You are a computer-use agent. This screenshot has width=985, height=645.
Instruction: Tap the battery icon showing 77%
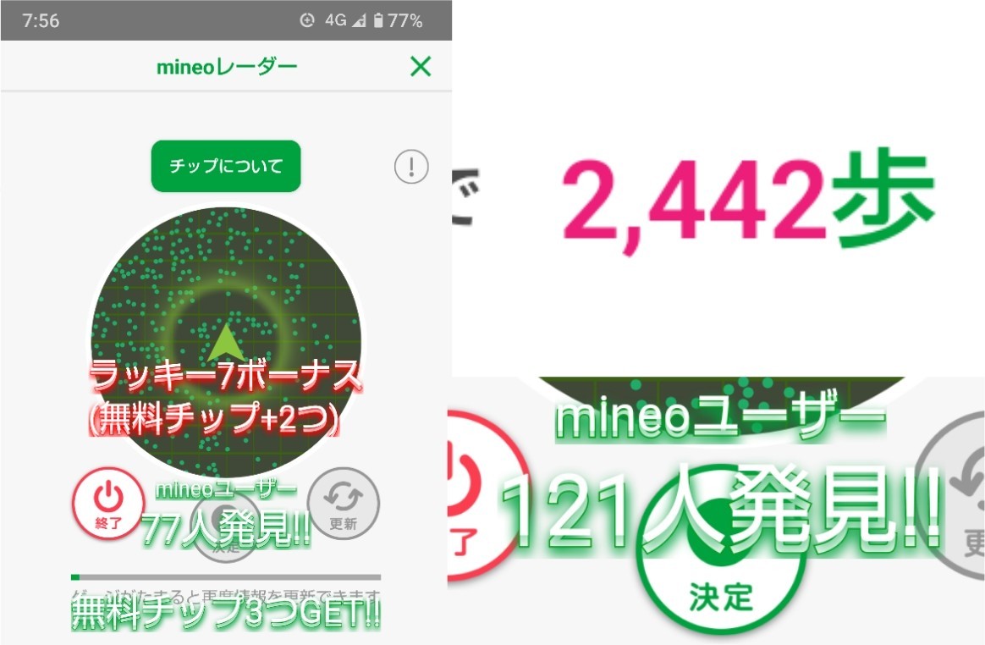click(378, 21)
